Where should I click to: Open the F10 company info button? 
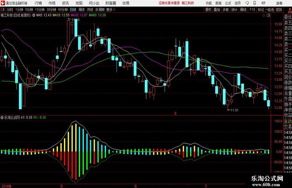click(252, 10)
